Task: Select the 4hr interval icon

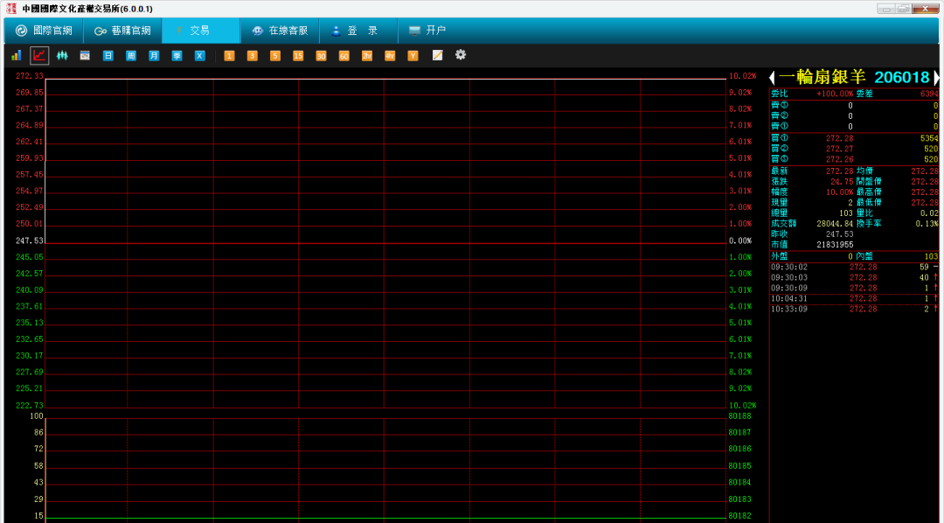Action: [390, 56]
